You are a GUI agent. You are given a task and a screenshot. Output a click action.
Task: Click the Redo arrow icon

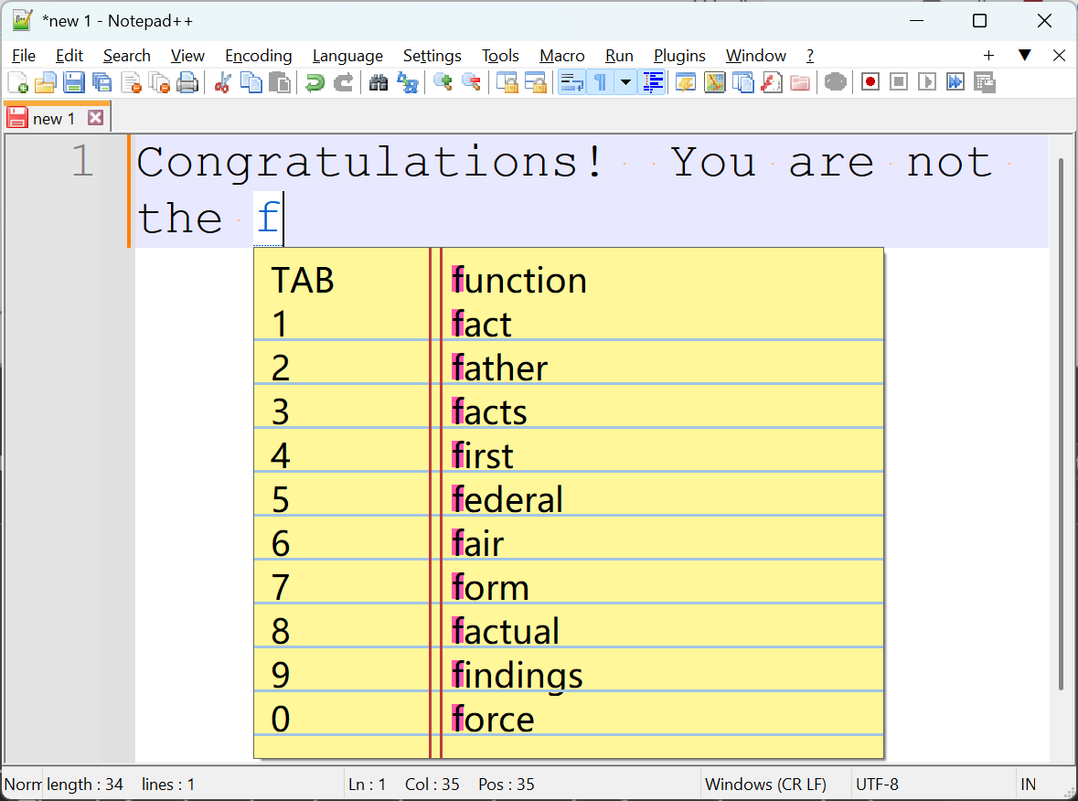coord(343,82)
